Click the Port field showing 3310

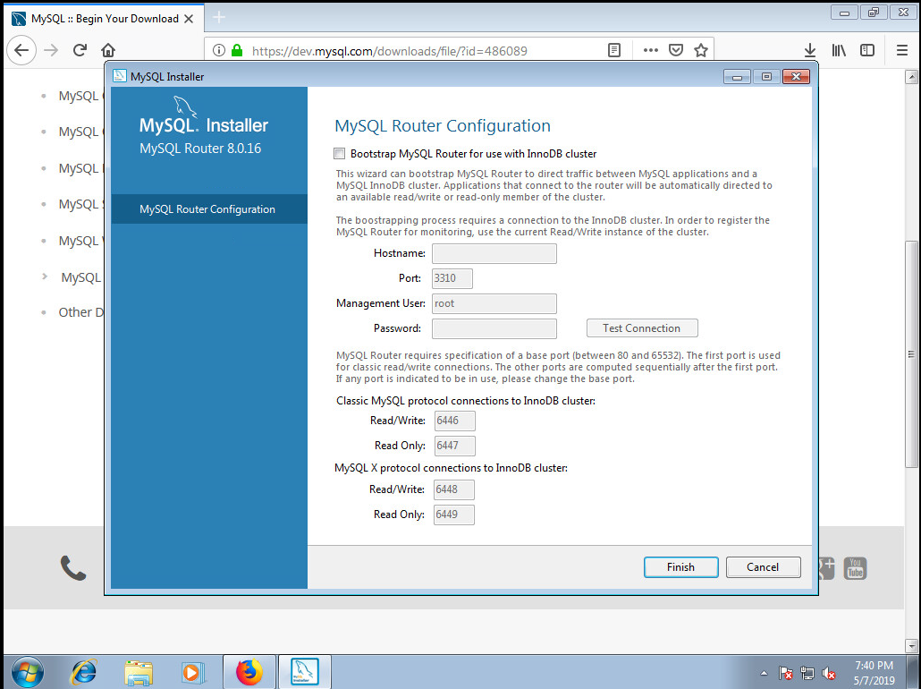pyautogui.click(x=452, y=278)
